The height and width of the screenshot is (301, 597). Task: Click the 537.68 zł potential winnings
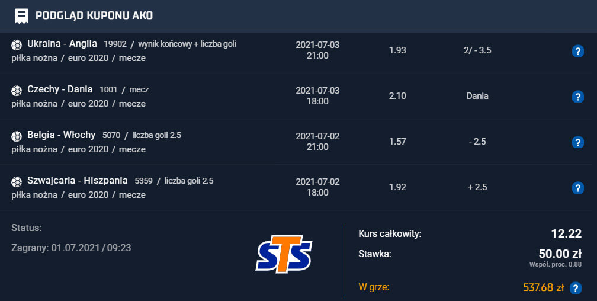pyautogui.click(x=543, y=287)
